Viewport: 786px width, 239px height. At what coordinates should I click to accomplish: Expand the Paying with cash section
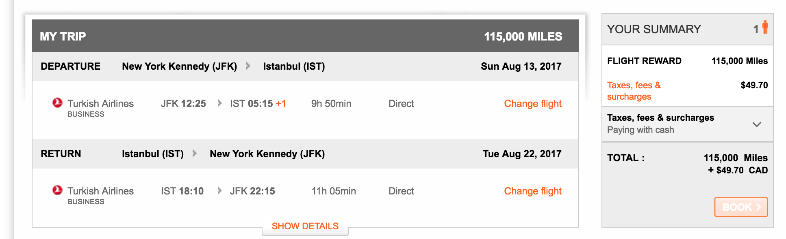click(x=687, y=124)
